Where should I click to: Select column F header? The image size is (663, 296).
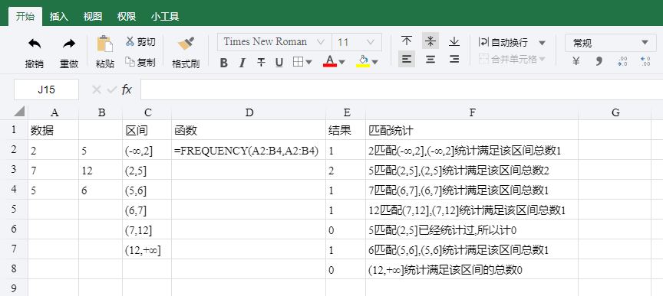472,112
